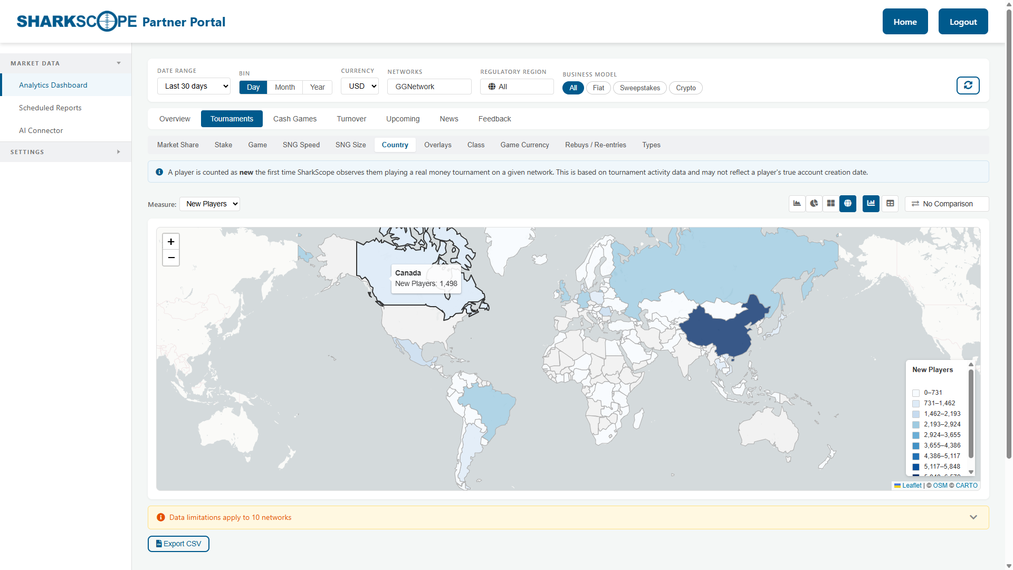Switch to Country sub-tab
This screenshot has height=570, width=1013.
[395, 145]
